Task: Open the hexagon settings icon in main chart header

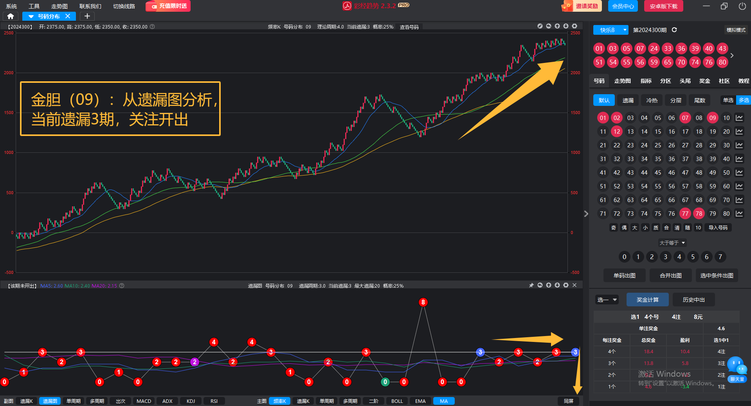Action: click(x=575, y=26)
